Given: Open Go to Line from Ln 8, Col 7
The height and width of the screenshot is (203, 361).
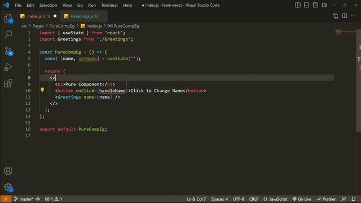Looking at the screenshot, I should 196,199.
